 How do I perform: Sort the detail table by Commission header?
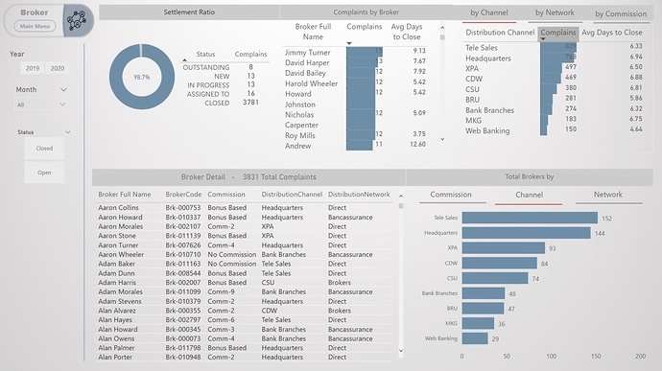[226, 195]
